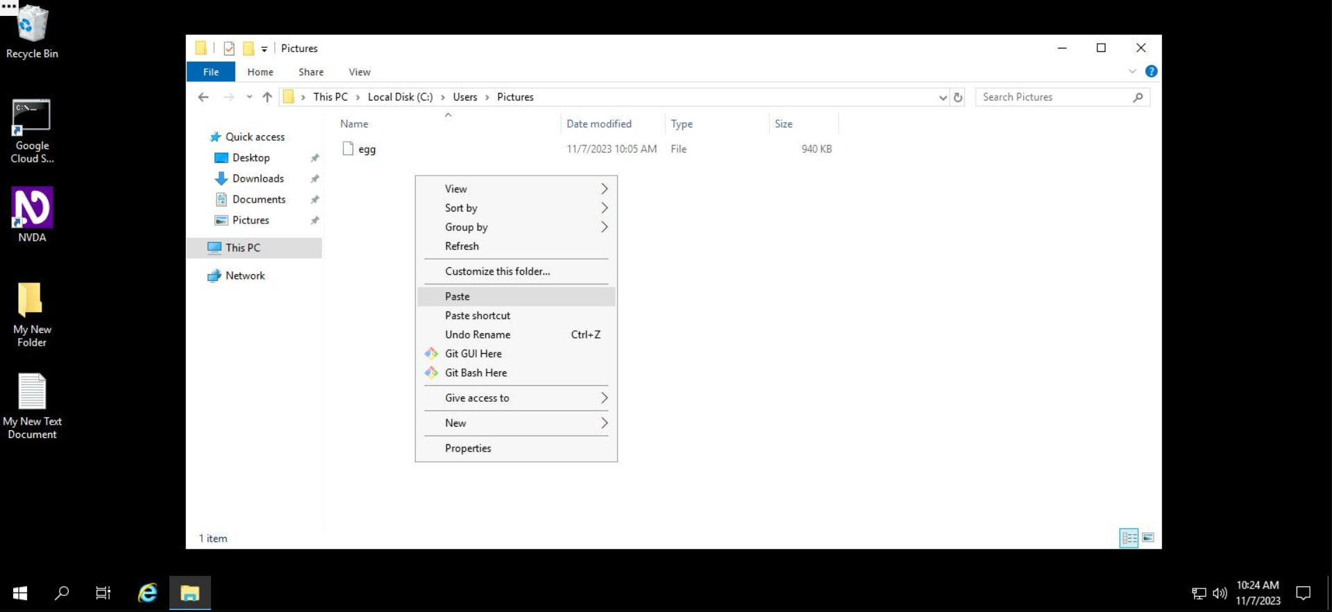Go back with the Back arrow
This screenshot has width=1332, height=612.
click(x=203, y=97)
